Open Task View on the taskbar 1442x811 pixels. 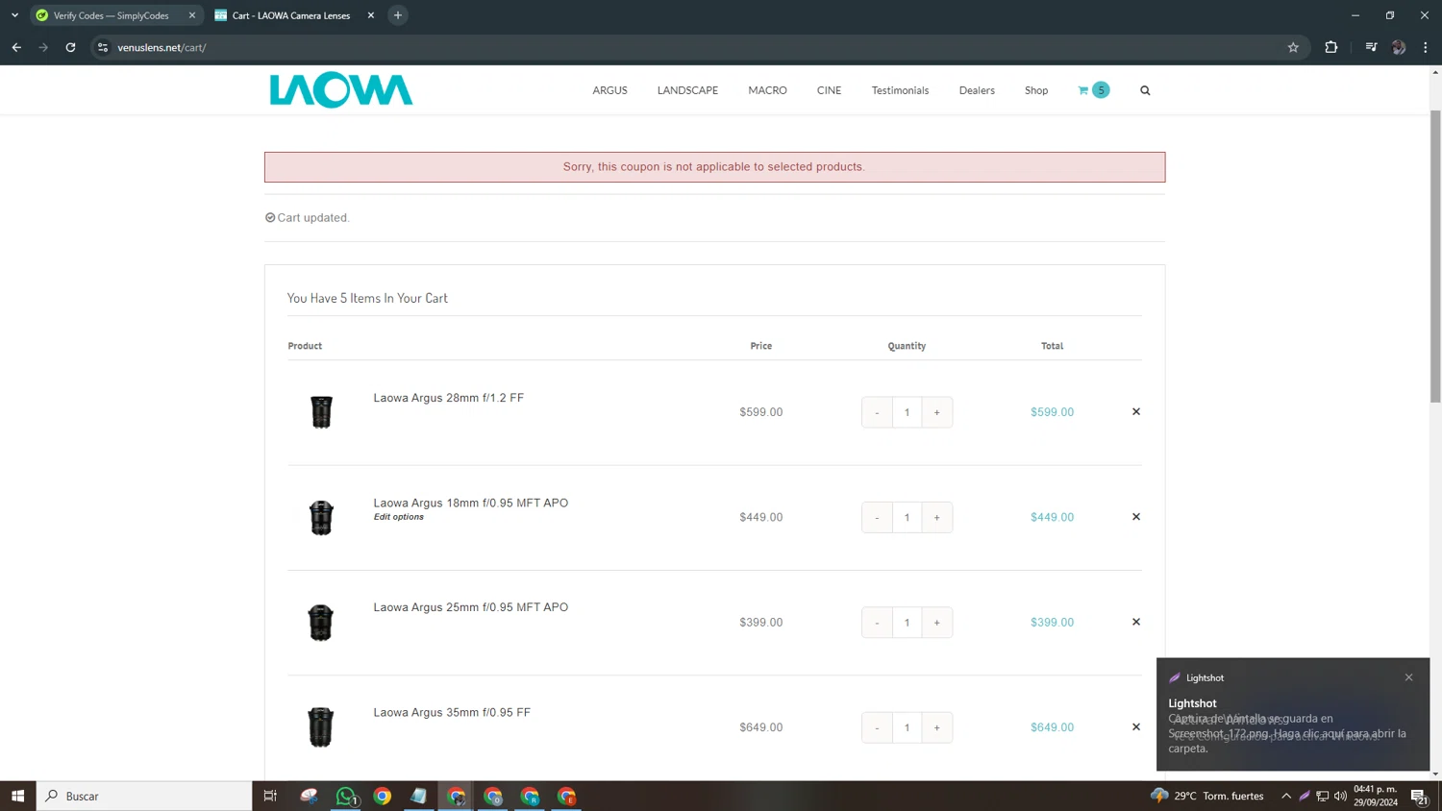270,796
